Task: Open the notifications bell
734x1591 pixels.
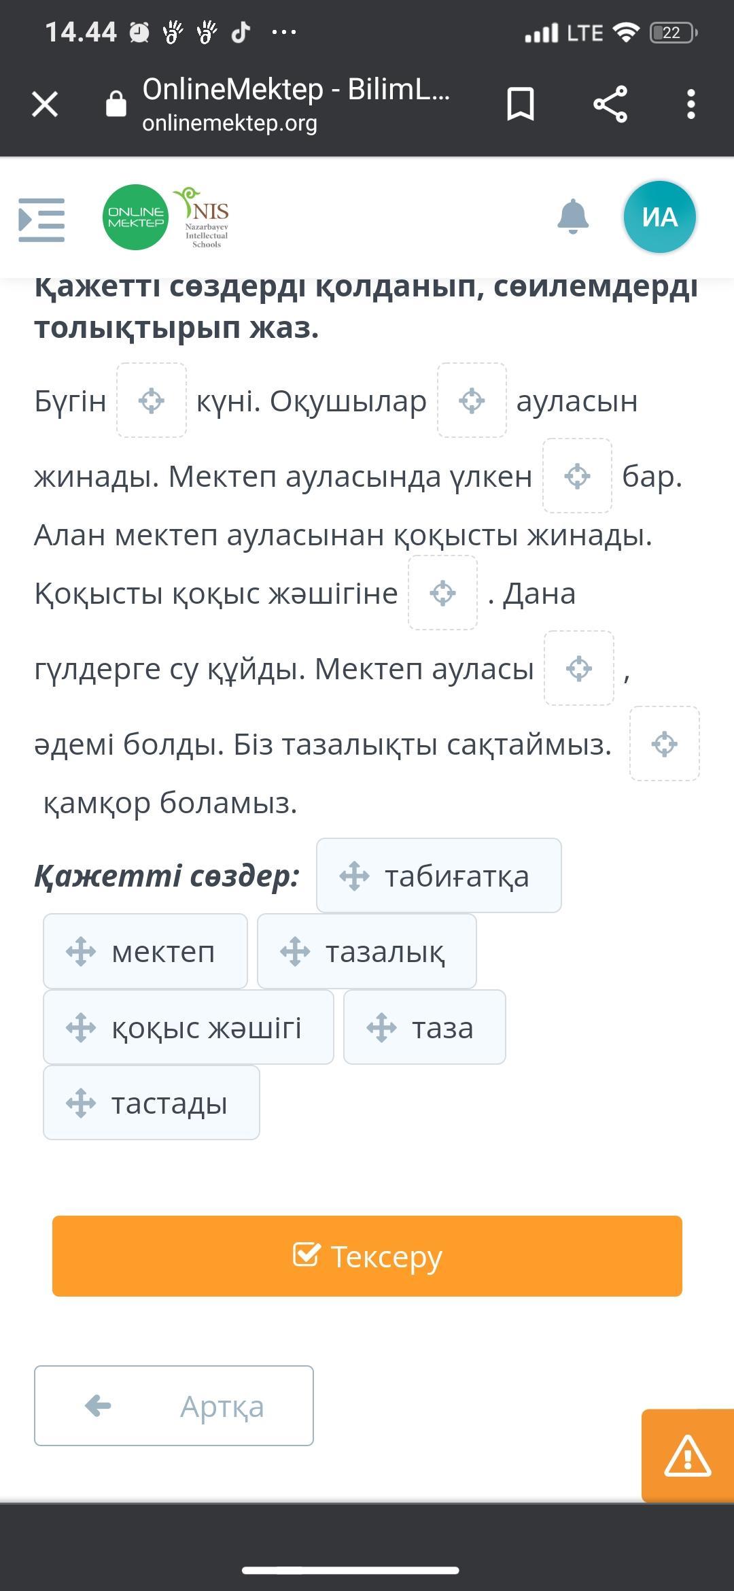Action: pyautogui.click(x=572, y=217)
